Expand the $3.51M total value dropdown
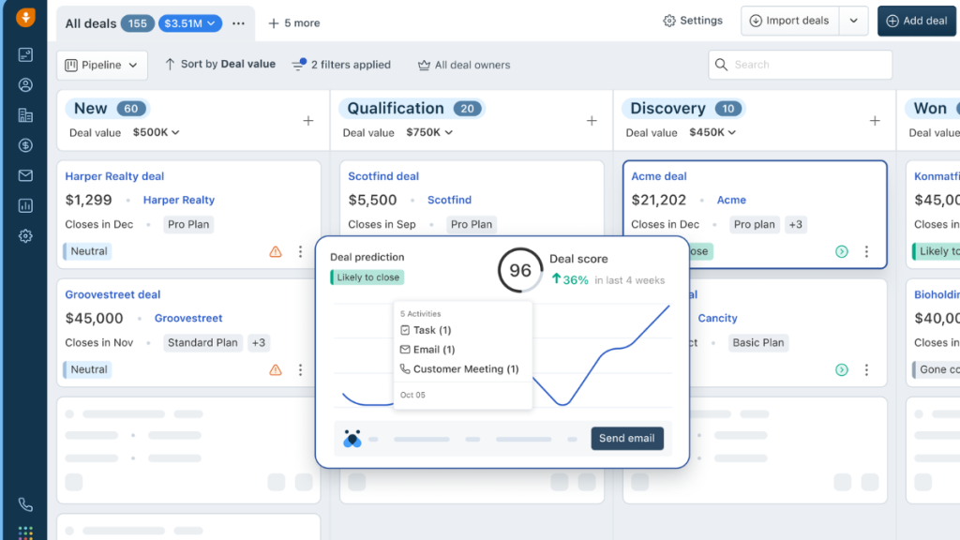The image size is (960, 540). click(190, 22)
